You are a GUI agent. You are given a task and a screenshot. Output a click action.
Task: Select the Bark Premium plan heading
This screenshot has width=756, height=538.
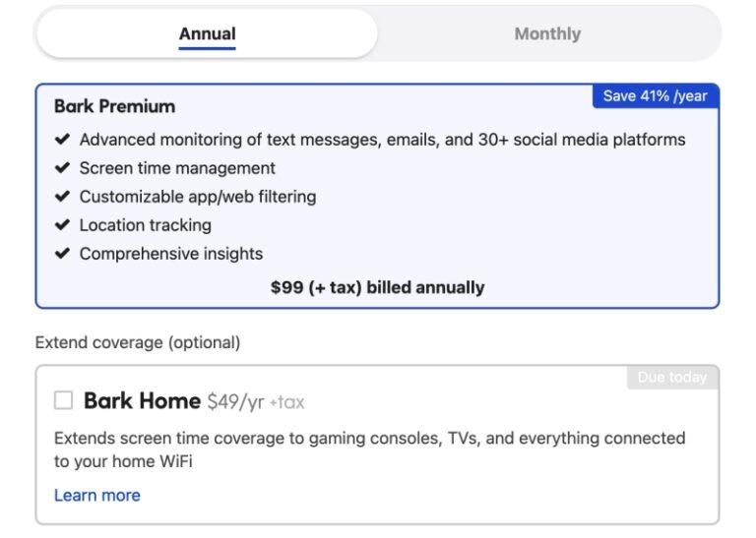[114, 106]
